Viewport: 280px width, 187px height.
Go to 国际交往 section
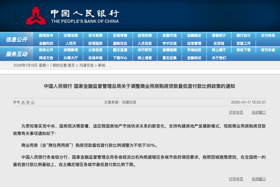120,43
